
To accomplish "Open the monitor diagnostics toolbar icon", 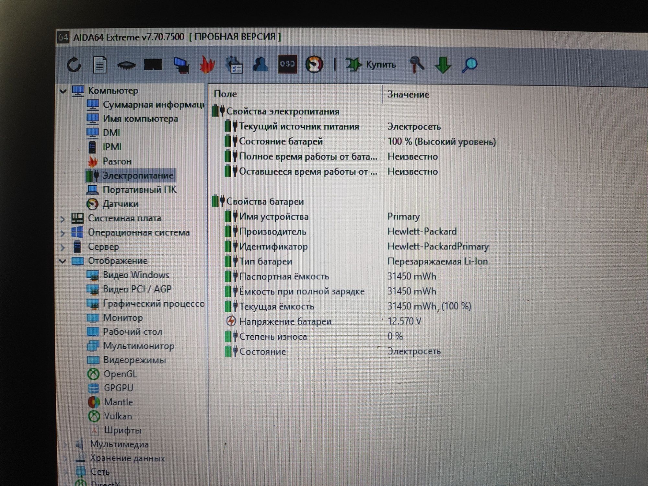I will click(x=181, y=65).
